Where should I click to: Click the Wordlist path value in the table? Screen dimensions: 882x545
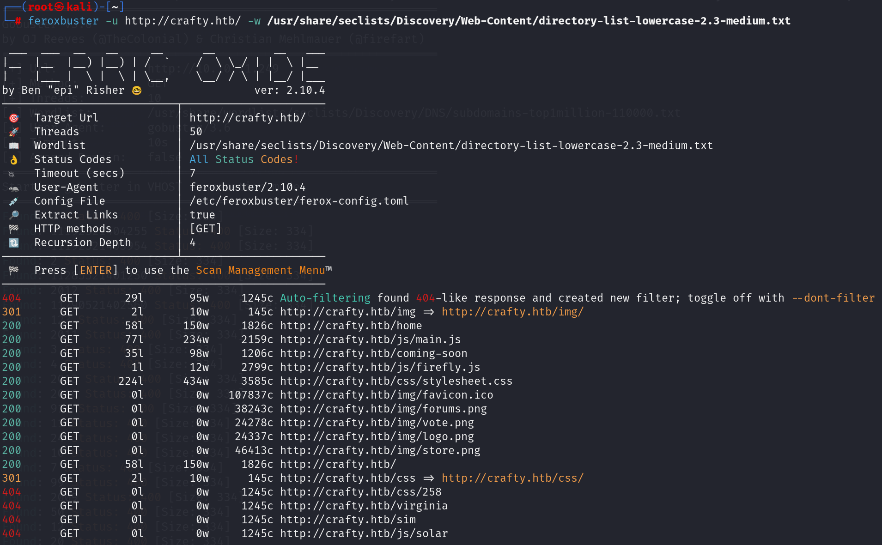pos(451,145)
